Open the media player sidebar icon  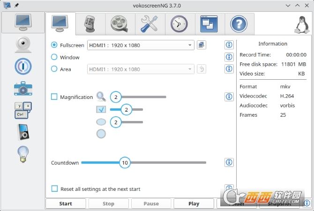coord(23,132)
